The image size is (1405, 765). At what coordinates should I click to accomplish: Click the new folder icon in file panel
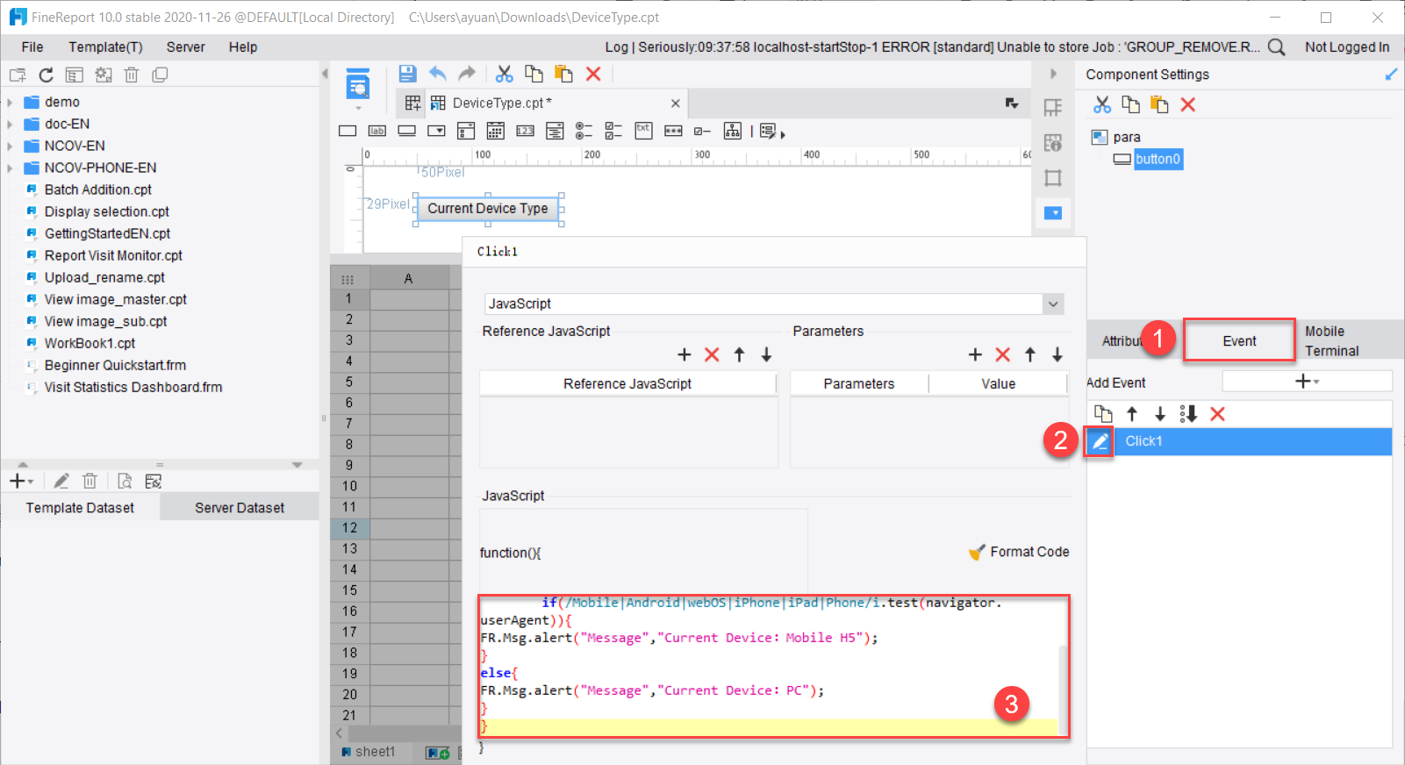18,75
